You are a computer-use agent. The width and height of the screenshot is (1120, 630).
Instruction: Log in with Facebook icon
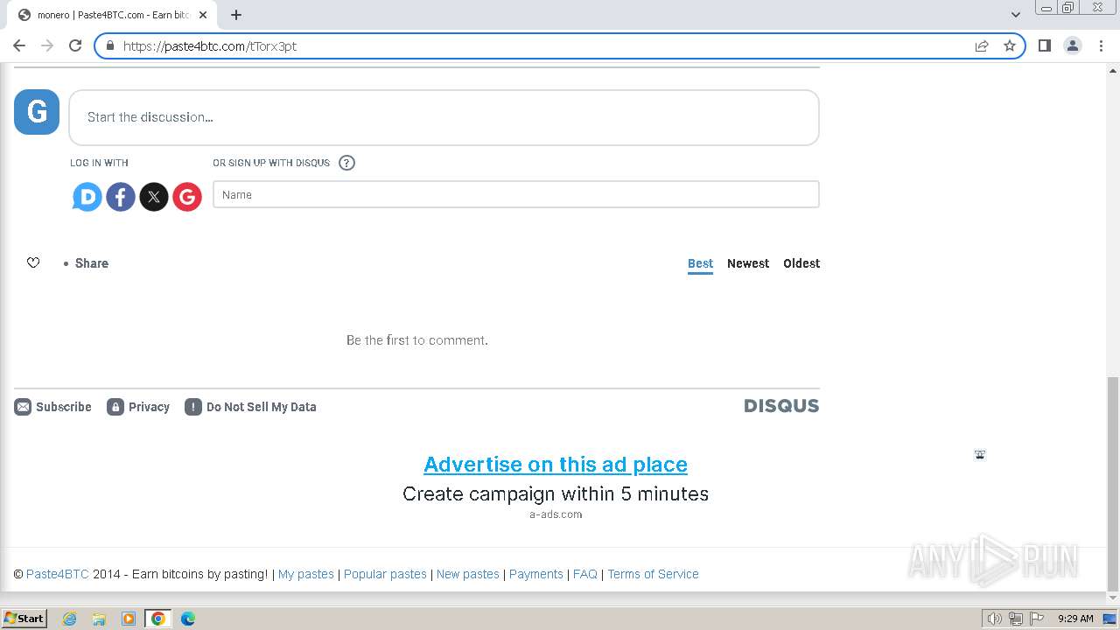tap(121, 197)
